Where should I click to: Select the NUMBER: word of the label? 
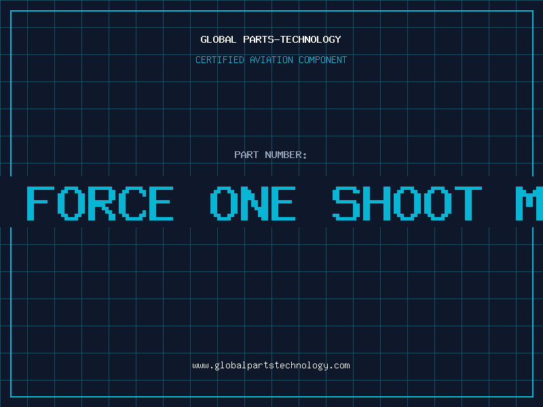click(286, 155)
